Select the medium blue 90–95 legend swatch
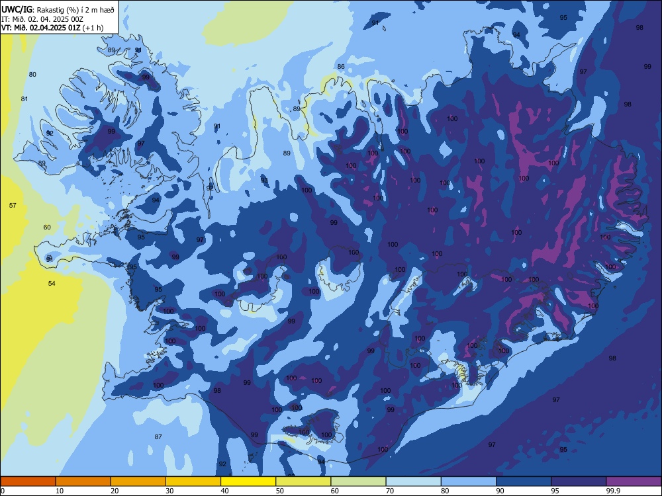 coord(524,481)
